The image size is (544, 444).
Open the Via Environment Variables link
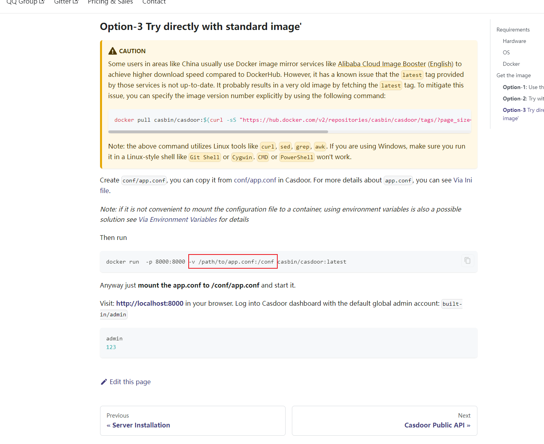tap(177, 219)
